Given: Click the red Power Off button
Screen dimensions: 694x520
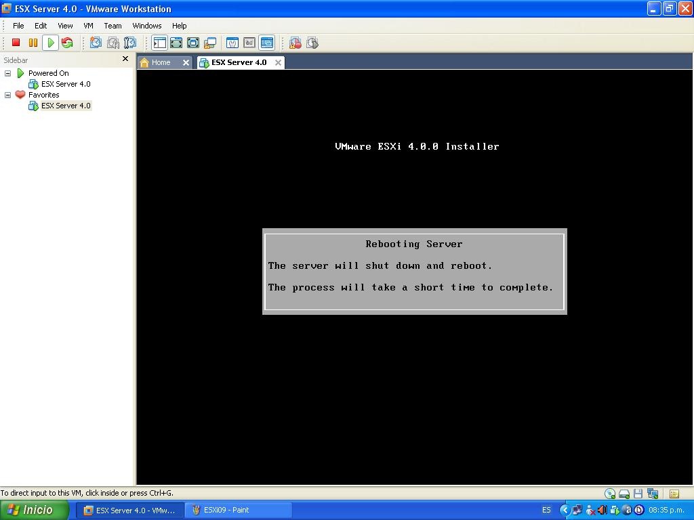Looking at the screenshot, I should click(16, 43).
